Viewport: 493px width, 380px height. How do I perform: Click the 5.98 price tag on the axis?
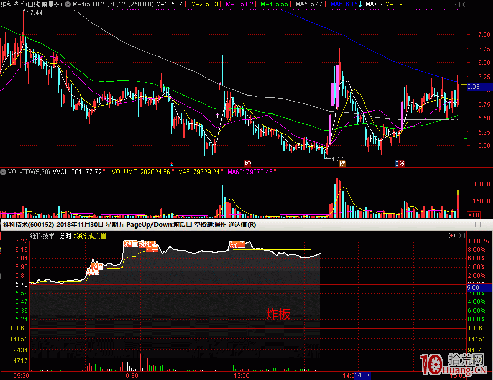tap(474, 87)
